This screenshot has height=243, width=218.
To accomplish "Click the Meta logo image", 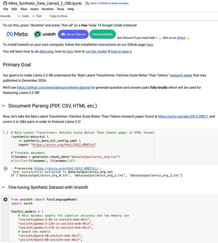I will pos(17,34).
